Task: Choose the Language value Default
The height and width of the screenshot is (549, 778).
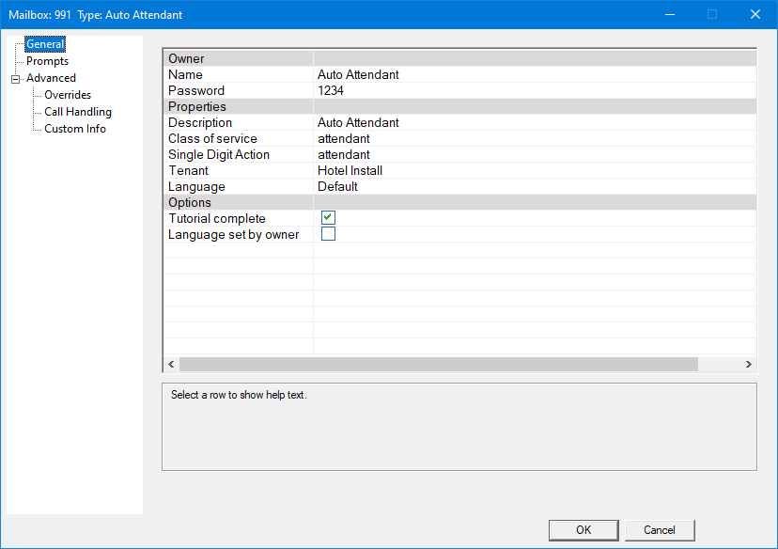Action: click(x=337, y=187)
